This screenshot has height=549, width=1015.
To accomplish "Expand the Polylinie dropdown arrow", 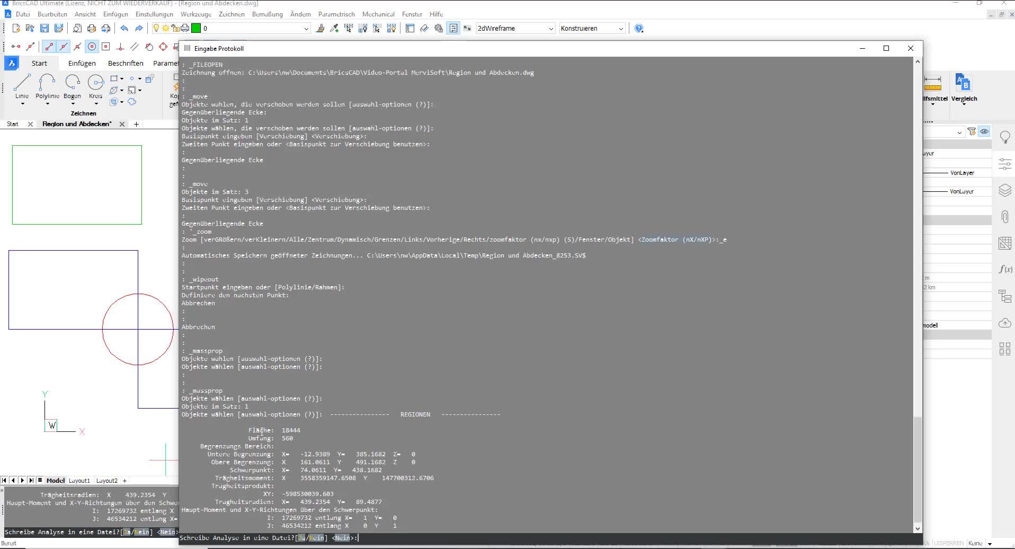I will pyautogui.click(x=47, y=104).
